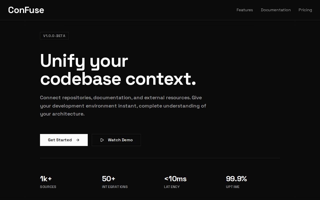This screenshot has width=320, height=200.
Task: Open the Features nav link
Action: [x=245, y=10]
